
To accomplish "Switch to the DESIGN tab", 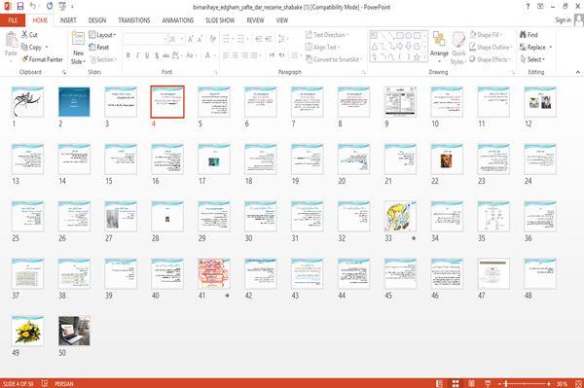I will coord(97,20).
